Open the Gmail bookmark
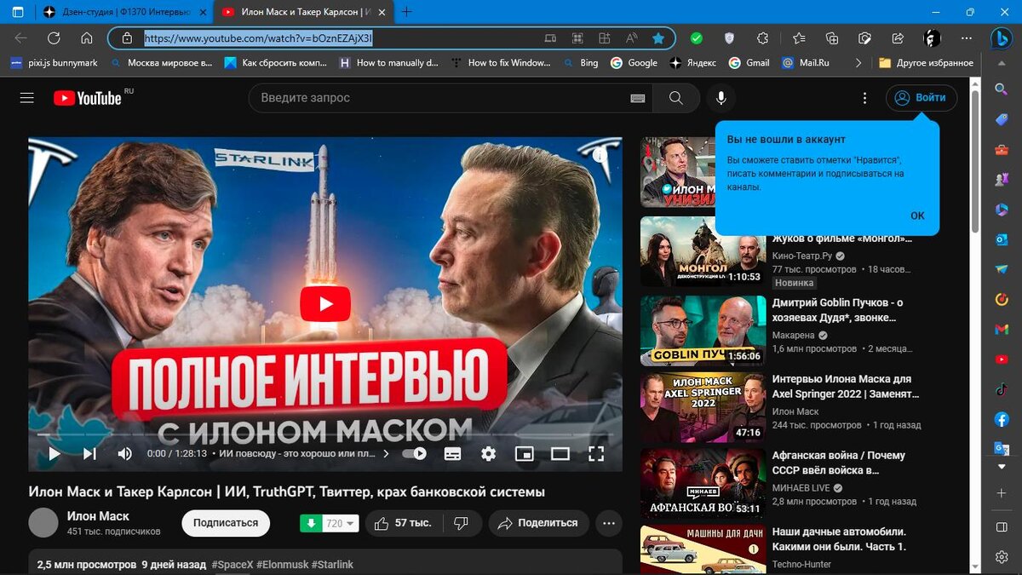The width and height of the screenshot is (1022, 575). (x=749, y=63)
